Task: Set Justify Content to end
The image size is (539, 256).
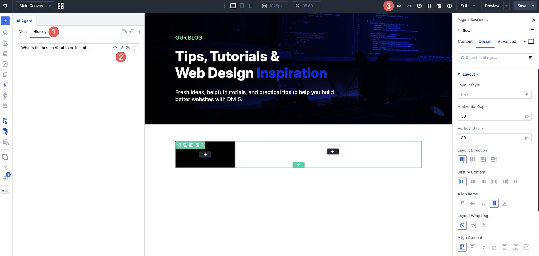Action: coord(484,182)
